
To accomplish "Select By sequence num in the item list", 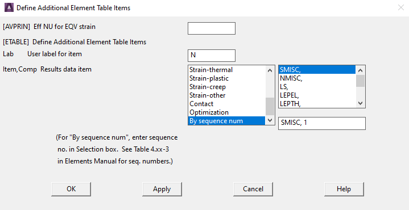I will (x=226, y=121).
